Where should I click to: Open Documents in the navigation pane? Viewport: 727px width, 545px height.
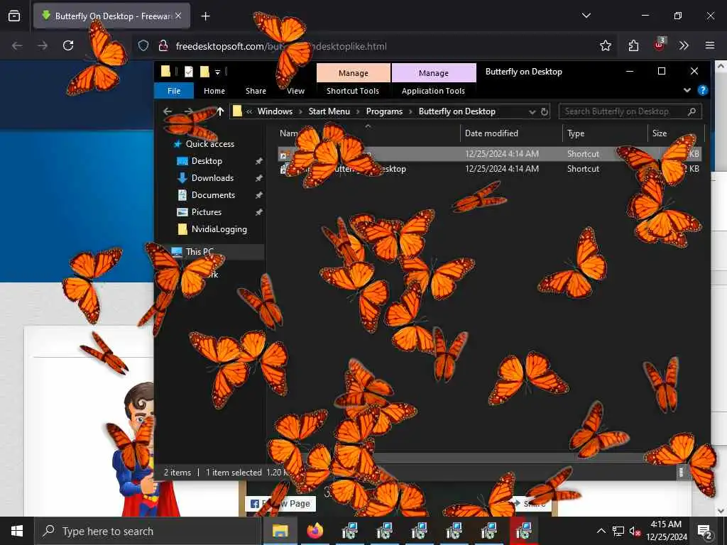click(x=213, y=195)
